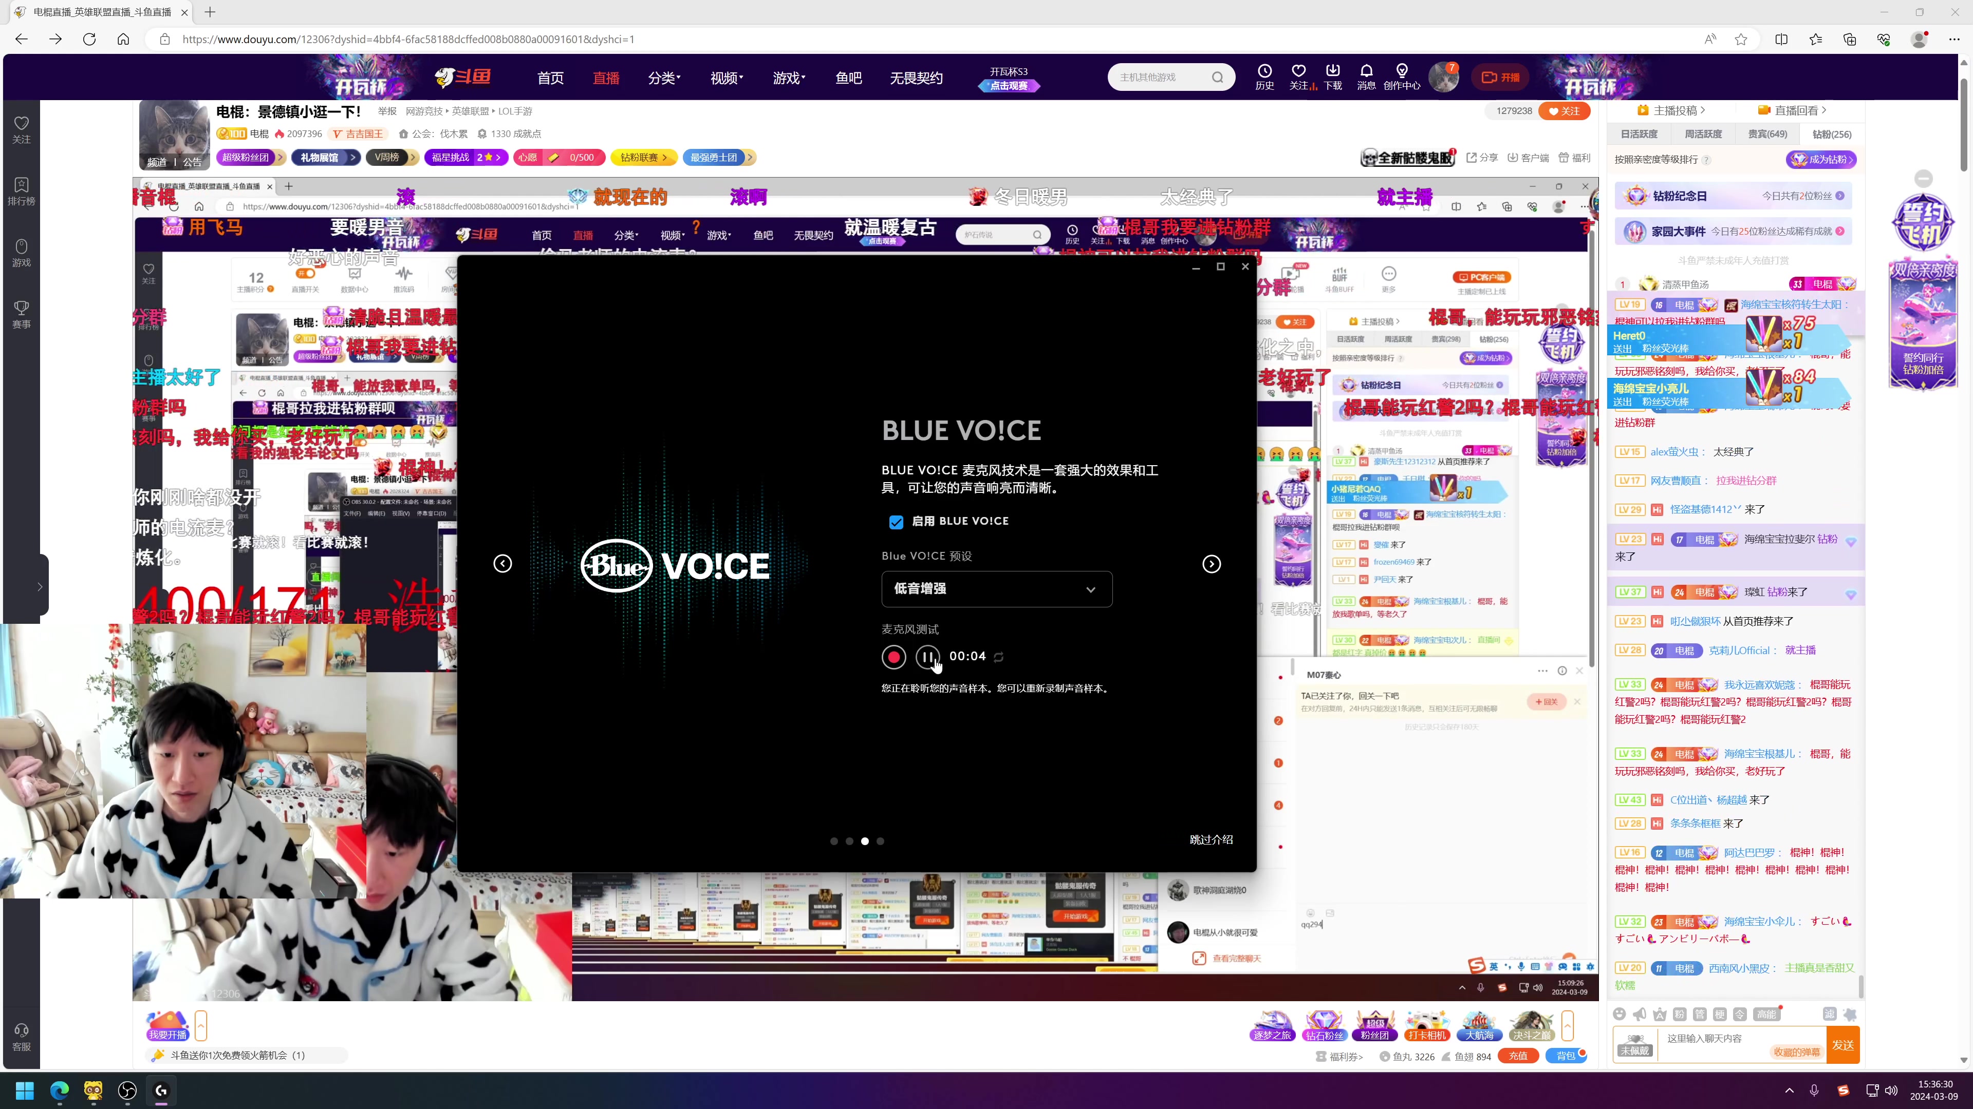Click the 发送 send button in chat
The width and height of the screenshot is (1973, 1109).
(1843, 1045)
